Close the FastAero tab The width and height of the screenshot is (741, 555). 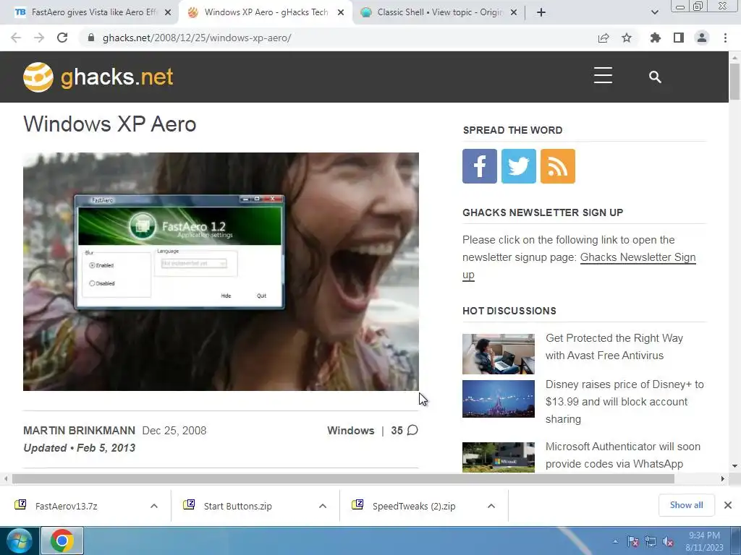(168, 13)
